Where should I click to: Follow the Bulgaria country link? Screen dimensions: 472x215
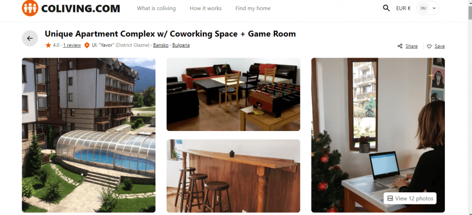(181, 45)
